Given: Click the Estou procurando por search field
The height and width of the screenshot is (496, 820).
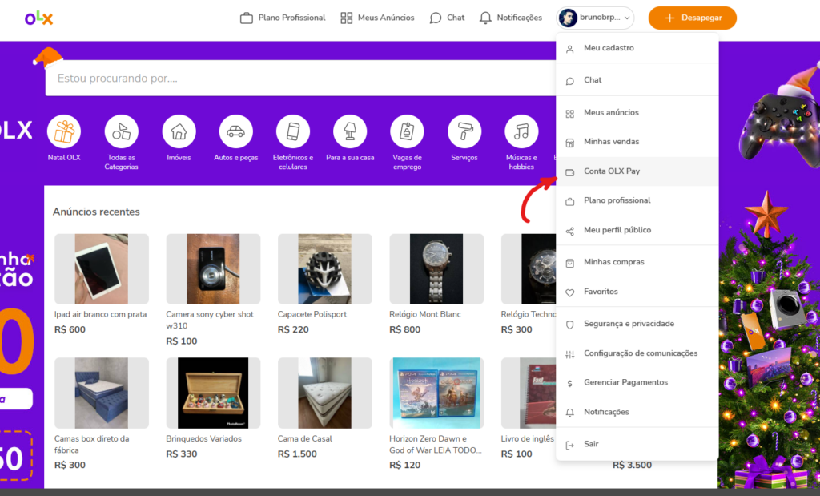Looking at the screenshot, I should coord(240,79).
